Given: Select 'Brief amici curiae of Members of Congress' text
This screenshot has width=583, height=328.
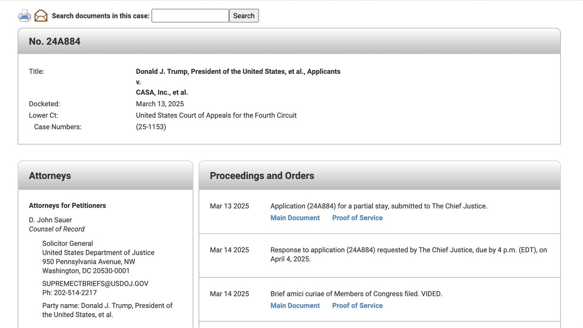Looking at the screenshot, I should click(x=356, y=293).
